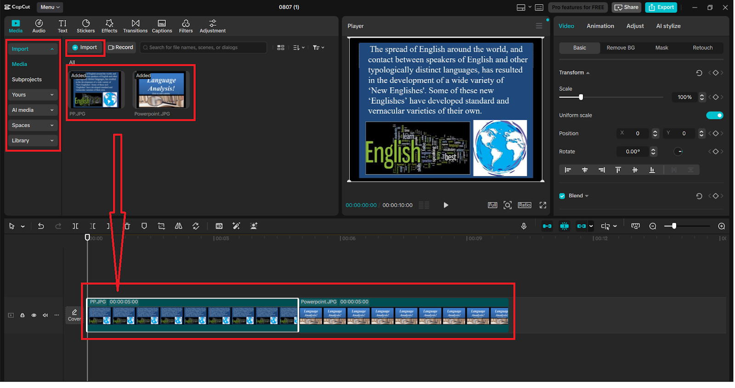Lock the main video track
The image size is (735, 388).
click(22, 315)
